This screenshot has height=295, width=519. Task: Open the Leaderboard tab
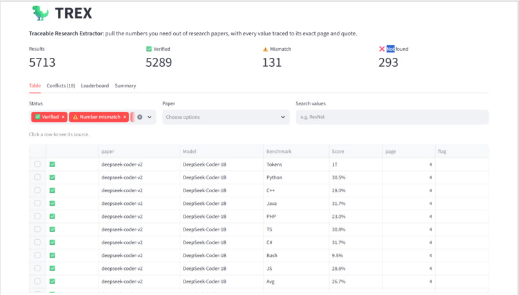pos(95,85)
